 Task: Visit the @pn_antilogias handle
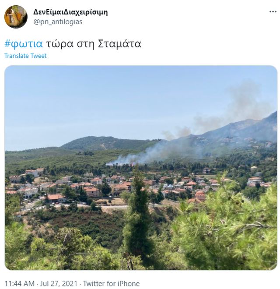pyautogui.click(x=58, y=22)
